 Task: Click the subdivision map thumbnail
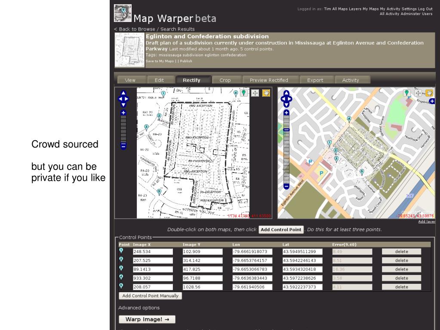[129, 50]
